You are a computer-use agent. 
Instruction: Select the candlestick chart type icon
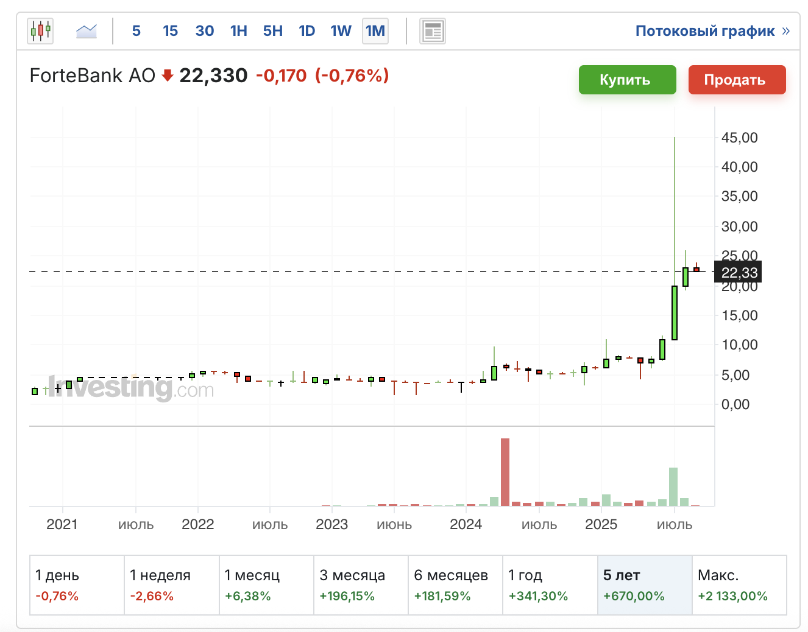tap(40, 31)
